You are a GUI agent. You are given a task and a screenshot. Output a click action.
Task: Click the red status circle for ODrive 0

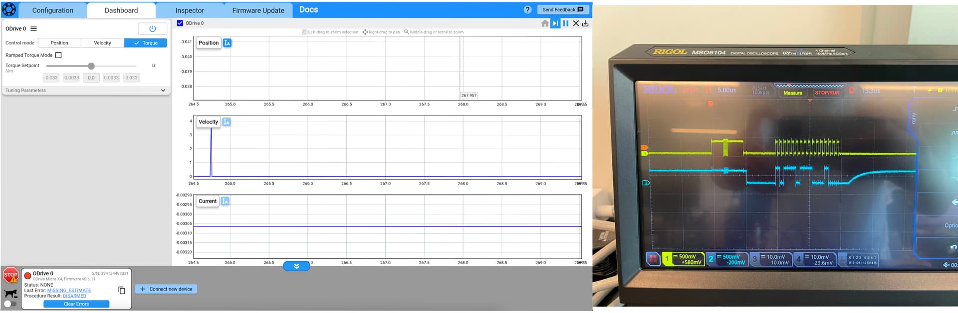[x=28, y=275]
